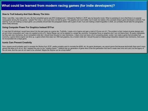
Task: Click the page title about modern racing games
Action: [58, 6]
